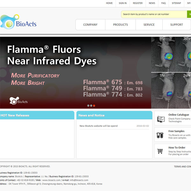Image resolution: width=191 pixels, height=191 pixels.
Task: Click the Free Samples heading
Action: pos(176,131)
